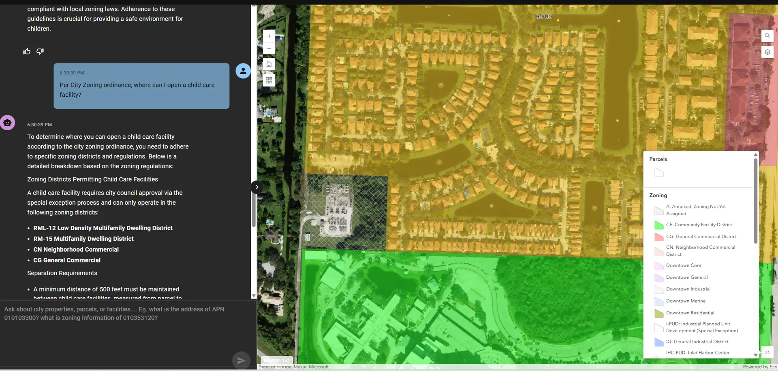
Task: Click the legend scroll-up arrow
Action: (x=755, y=155)
